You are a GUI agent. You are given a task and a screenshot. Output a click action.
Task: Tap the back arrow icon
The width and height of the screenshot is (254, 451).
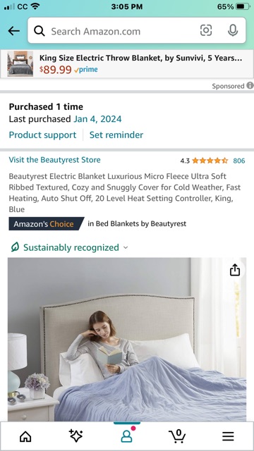(x=13, y=31)
